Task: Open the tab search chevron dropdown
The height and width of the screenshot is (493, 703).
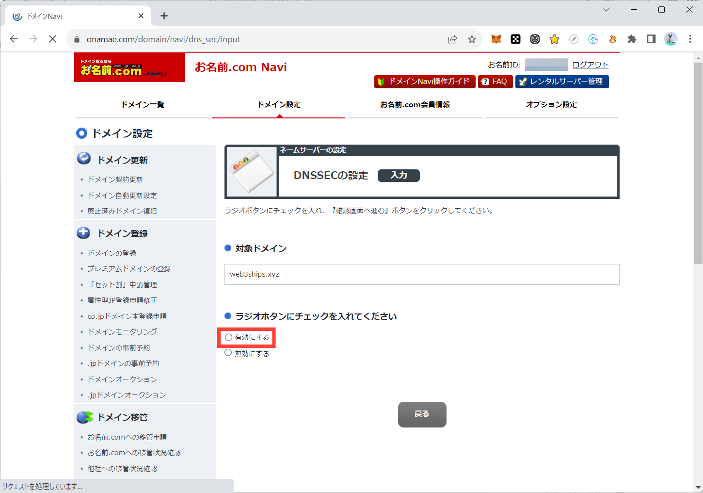Action: point(606,10)
